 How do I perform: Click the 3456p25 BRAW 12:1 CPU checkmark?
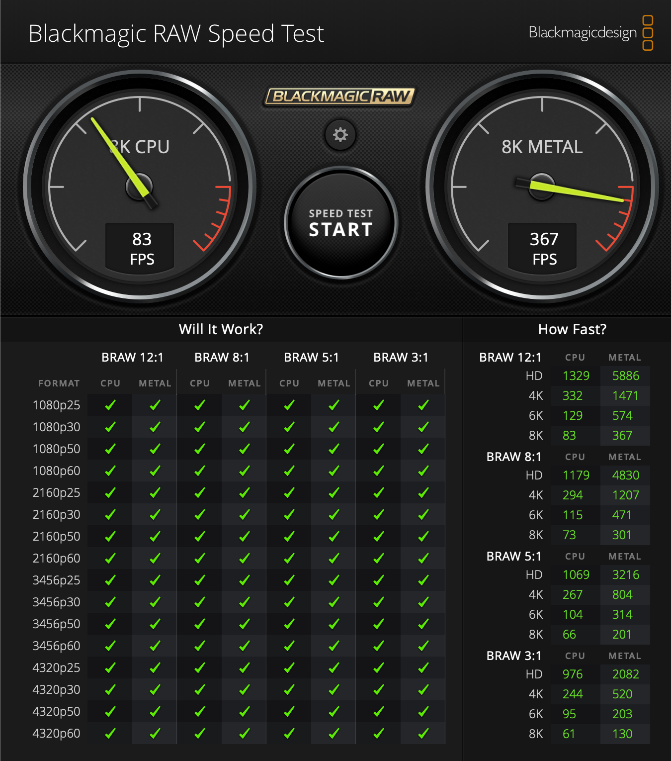point(110,580)
